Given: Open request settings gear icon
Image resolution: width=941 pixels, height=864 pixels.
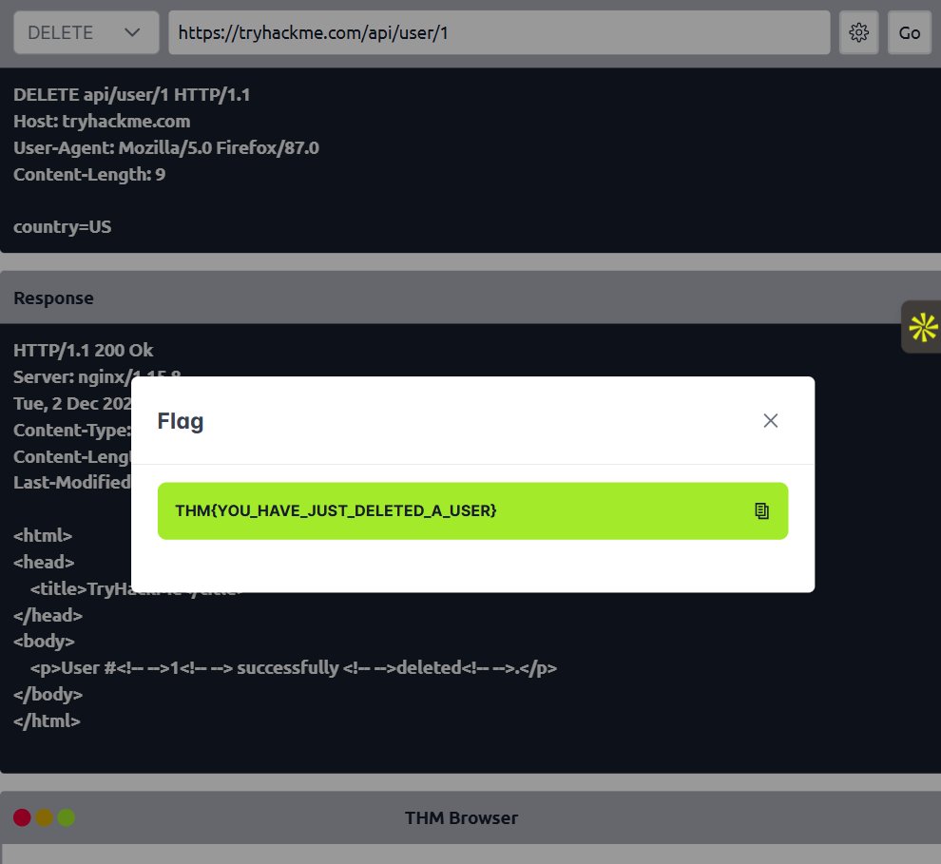Looking at the screenshot, I should click(x=859, y=32).
